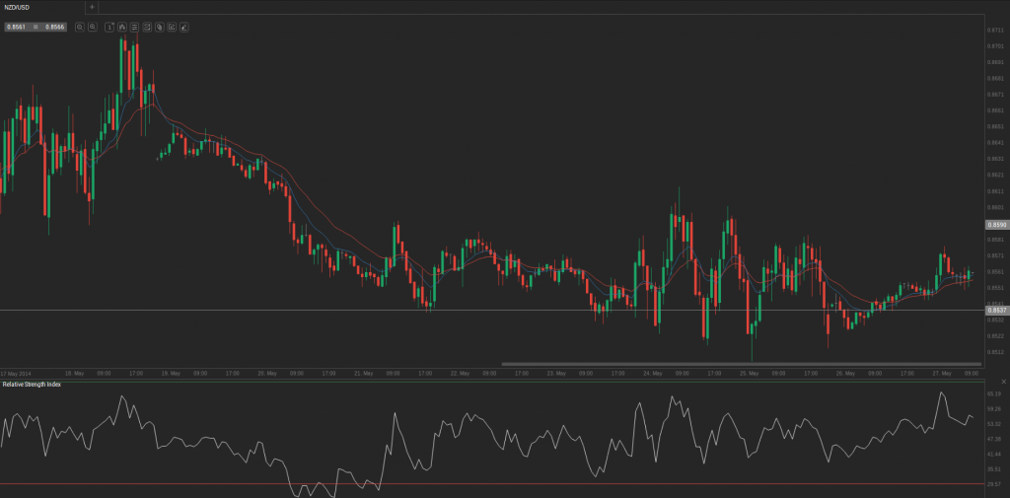Screen dimensions: 1010x498
Task: Click the chart templates toolbar icon
Action: [x=147, y=27]
